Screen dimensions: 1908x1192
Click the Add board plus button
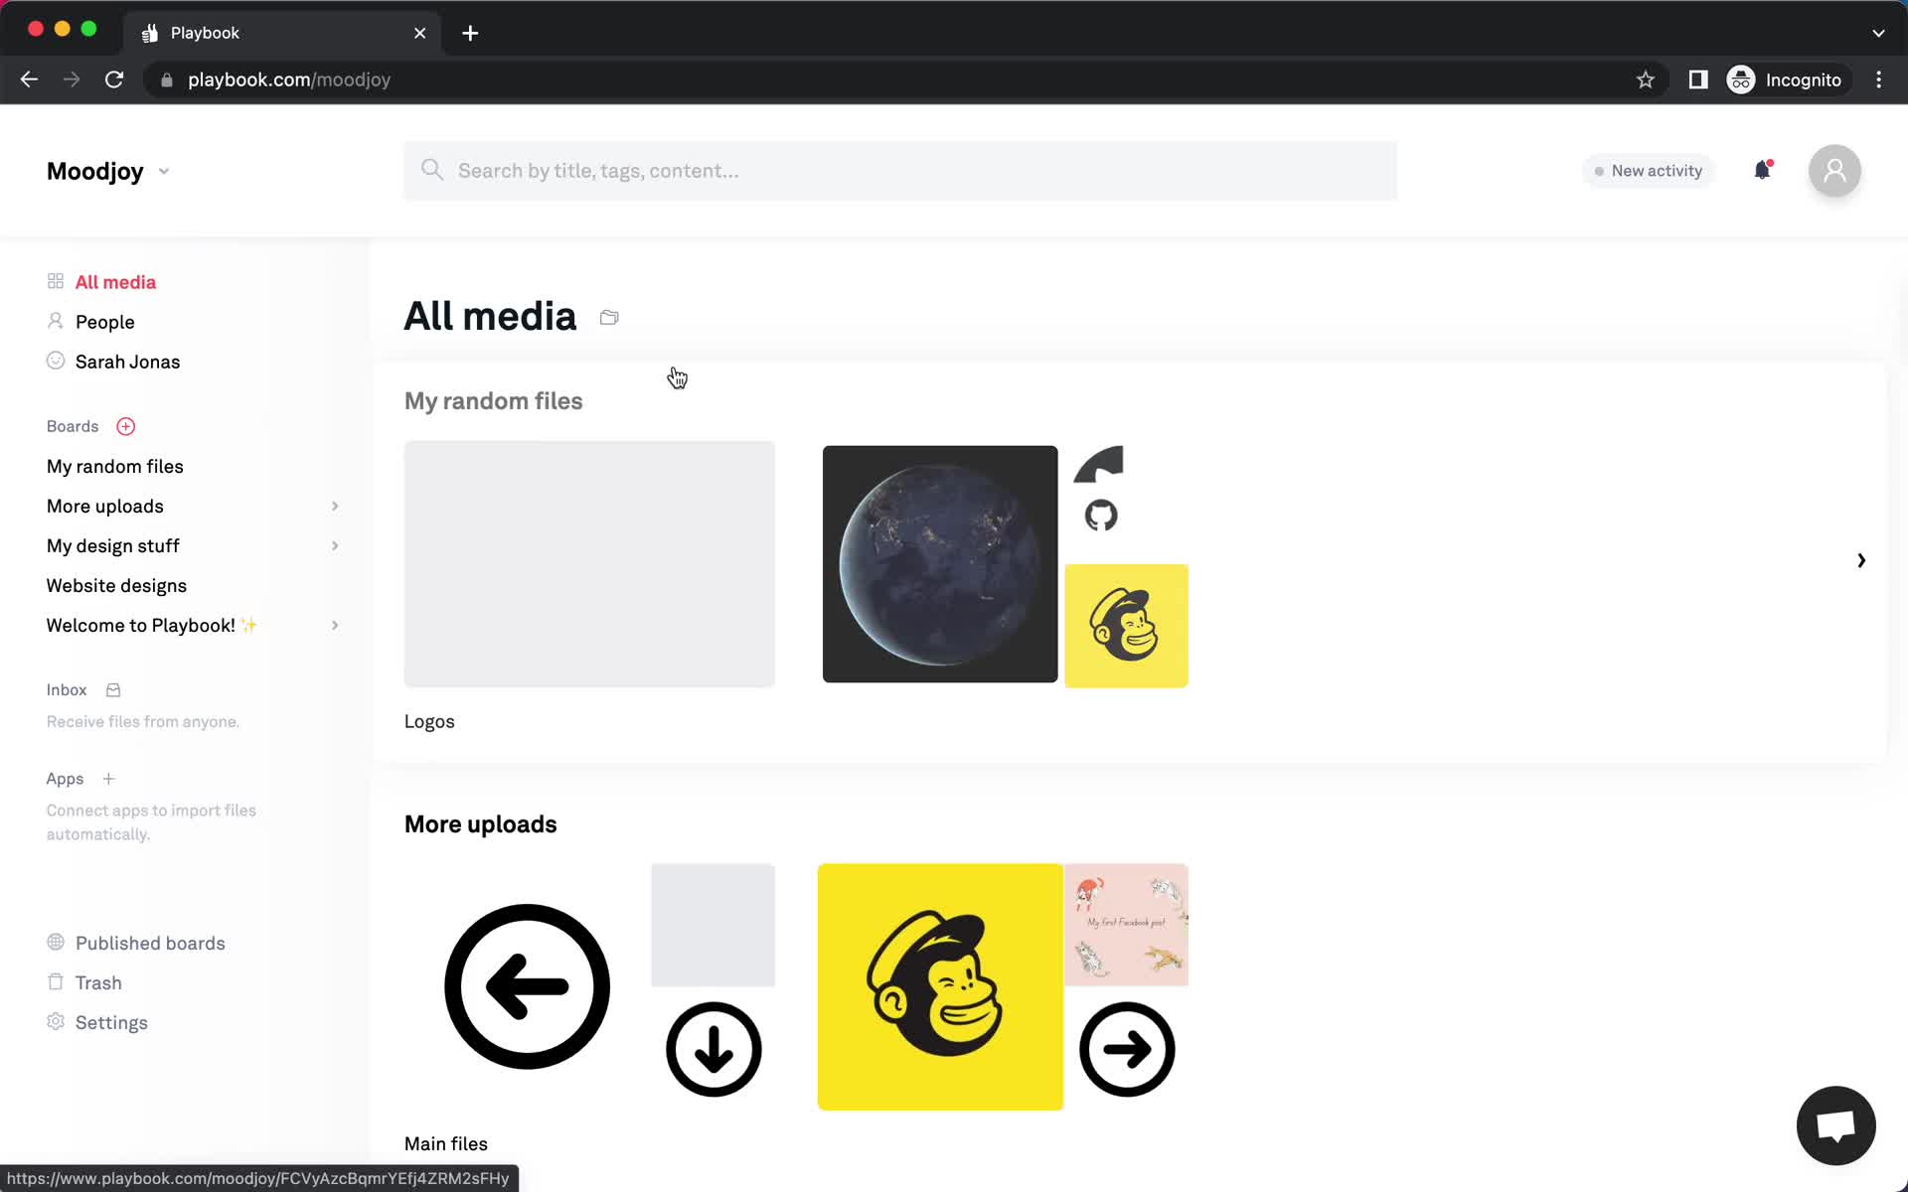[x=125, y=426]
